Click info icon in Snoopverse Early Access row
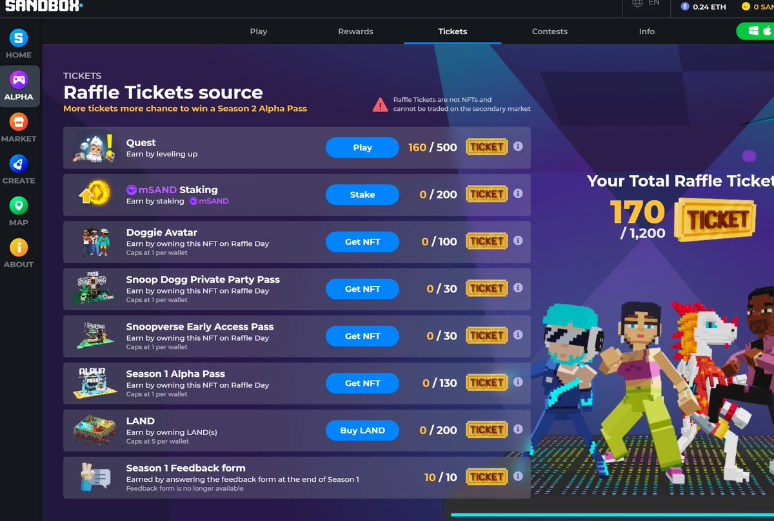This screenshot has height=521, width=774. point(518,335)
